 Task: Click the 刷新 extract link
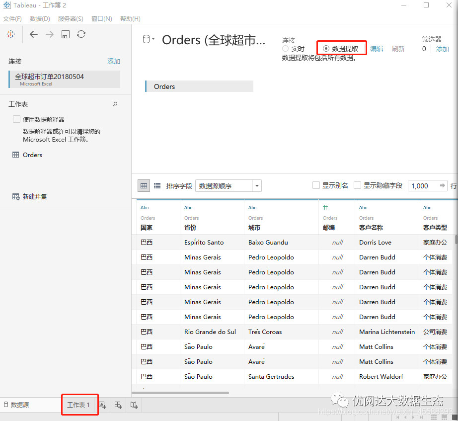[x=398, y=49]
